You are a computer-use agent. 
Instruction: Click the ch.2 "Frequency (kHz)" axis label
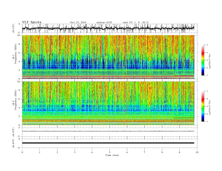click(x=16, y=100)
